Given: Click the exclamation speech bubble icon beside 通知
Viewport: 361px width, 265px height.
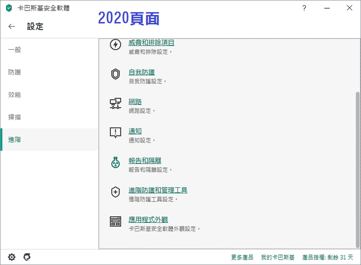Looking at the screenshot, I should 115,133.
